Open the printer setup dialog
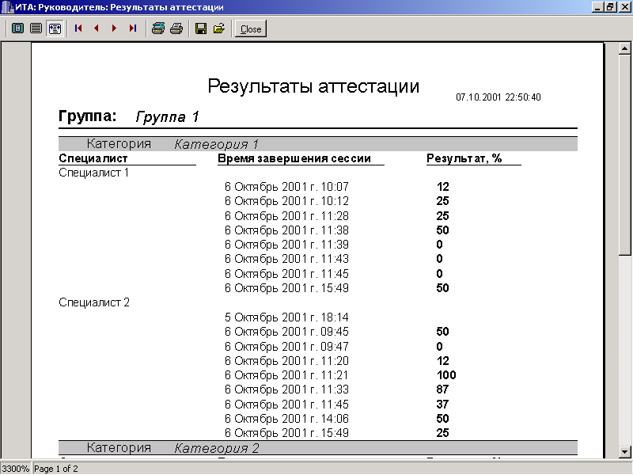 157,28
